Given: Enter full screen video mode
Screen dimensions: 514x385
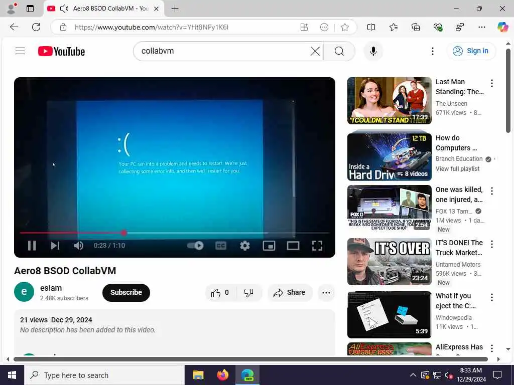Looking at the screenshot, I should tap(317, 246).
